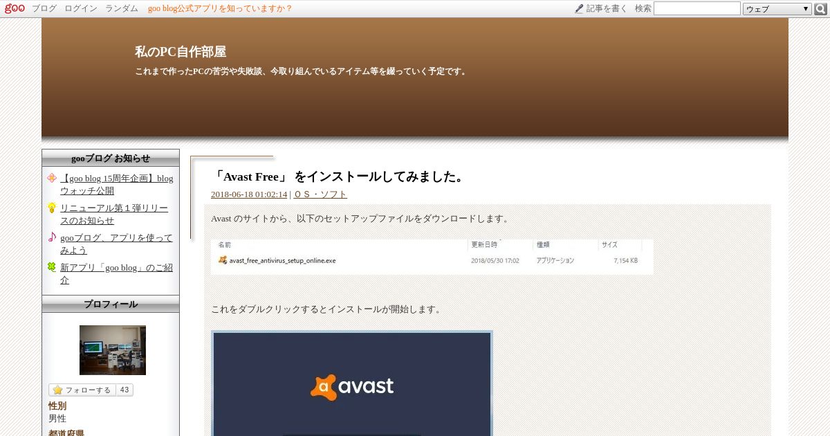Open the ウェブ search scope dropdown
Image resolution: width=830 pixels, height=436 pixels.
777,9
